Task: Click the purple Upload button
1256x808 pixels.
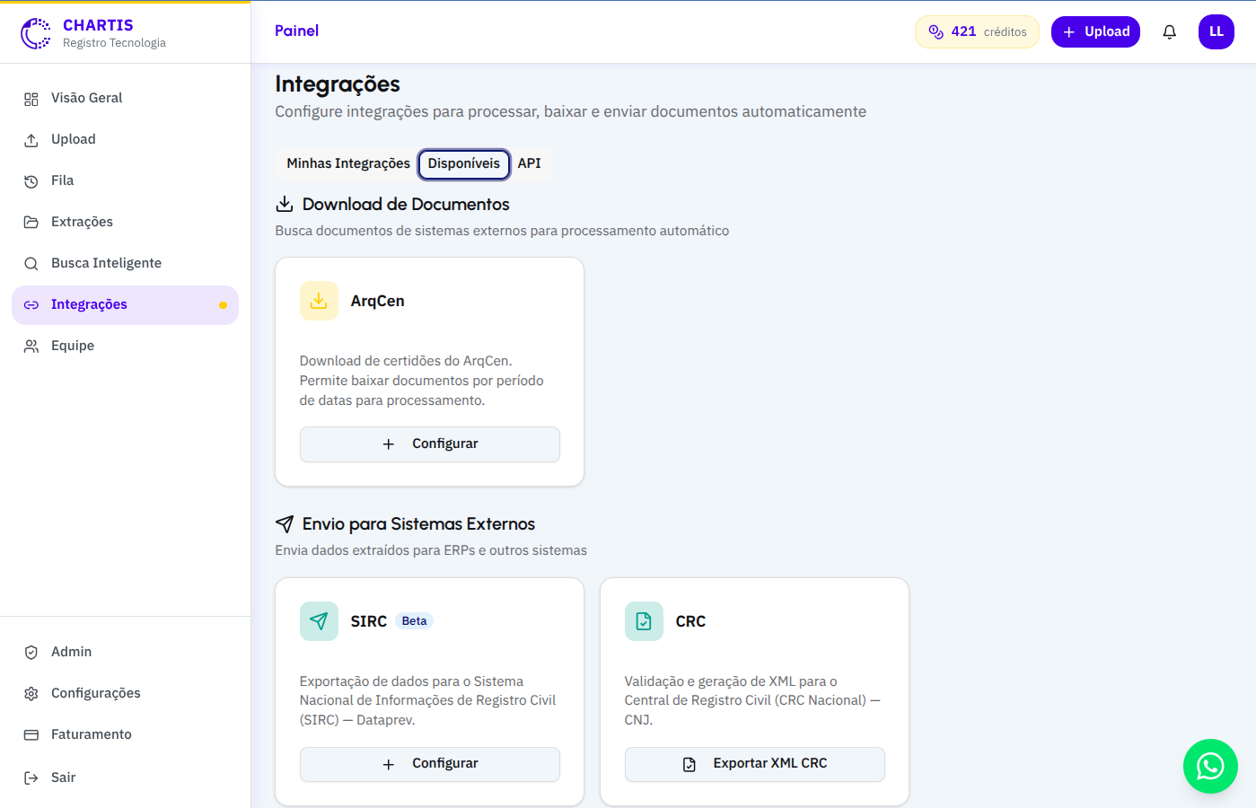Action: pyautogui.click(x=1095, y=31)
